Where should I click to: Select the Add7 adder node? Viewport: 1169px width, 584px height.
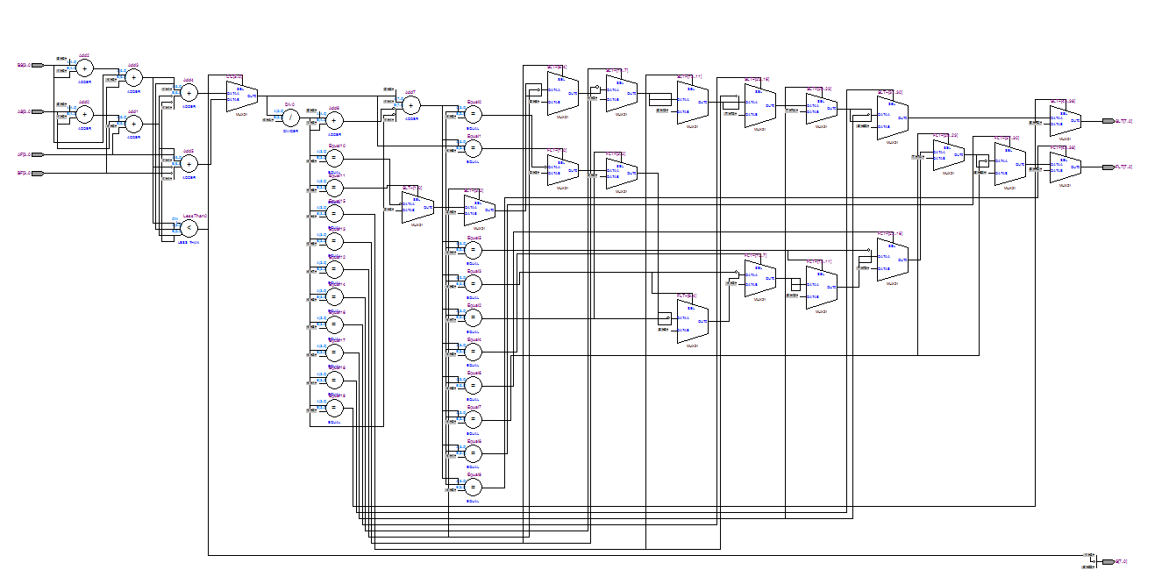pyautogui.click(x=411, y=104)
